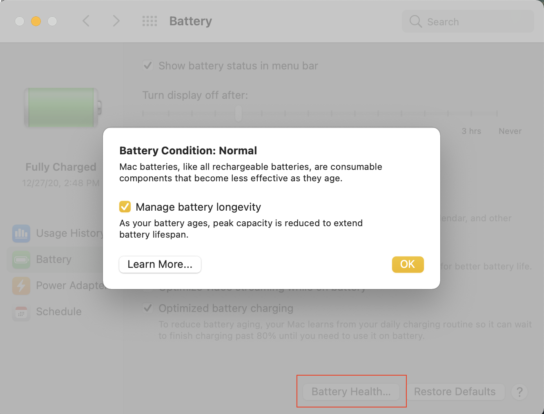Click the Usage History chart icon
544x414 pixels.
(21, 234)
